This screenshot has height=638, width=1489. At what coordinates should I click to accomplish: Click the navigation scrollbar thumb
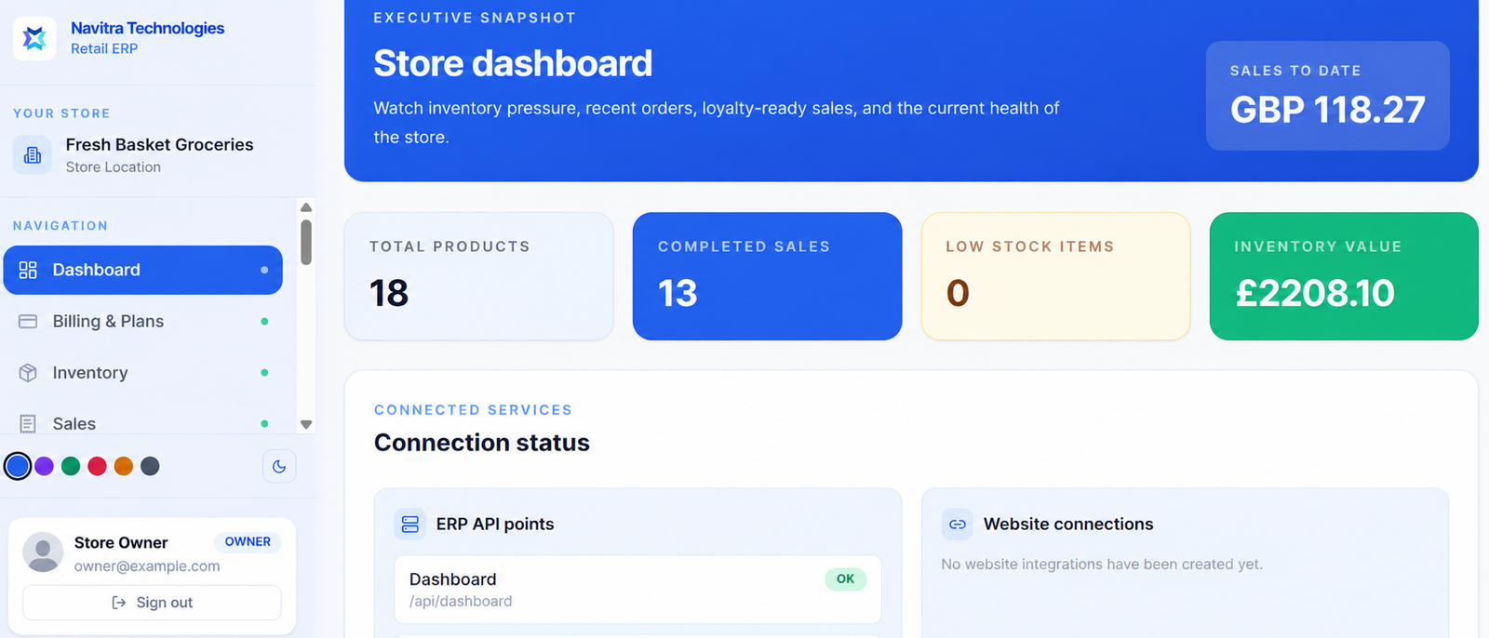306,242
